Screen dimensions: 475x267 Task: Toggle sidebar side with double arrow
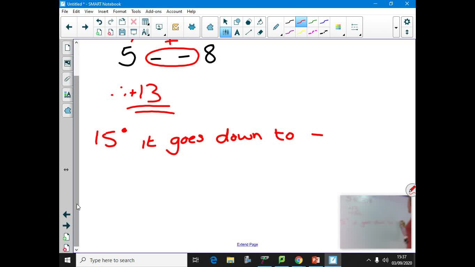pos(66,170)
